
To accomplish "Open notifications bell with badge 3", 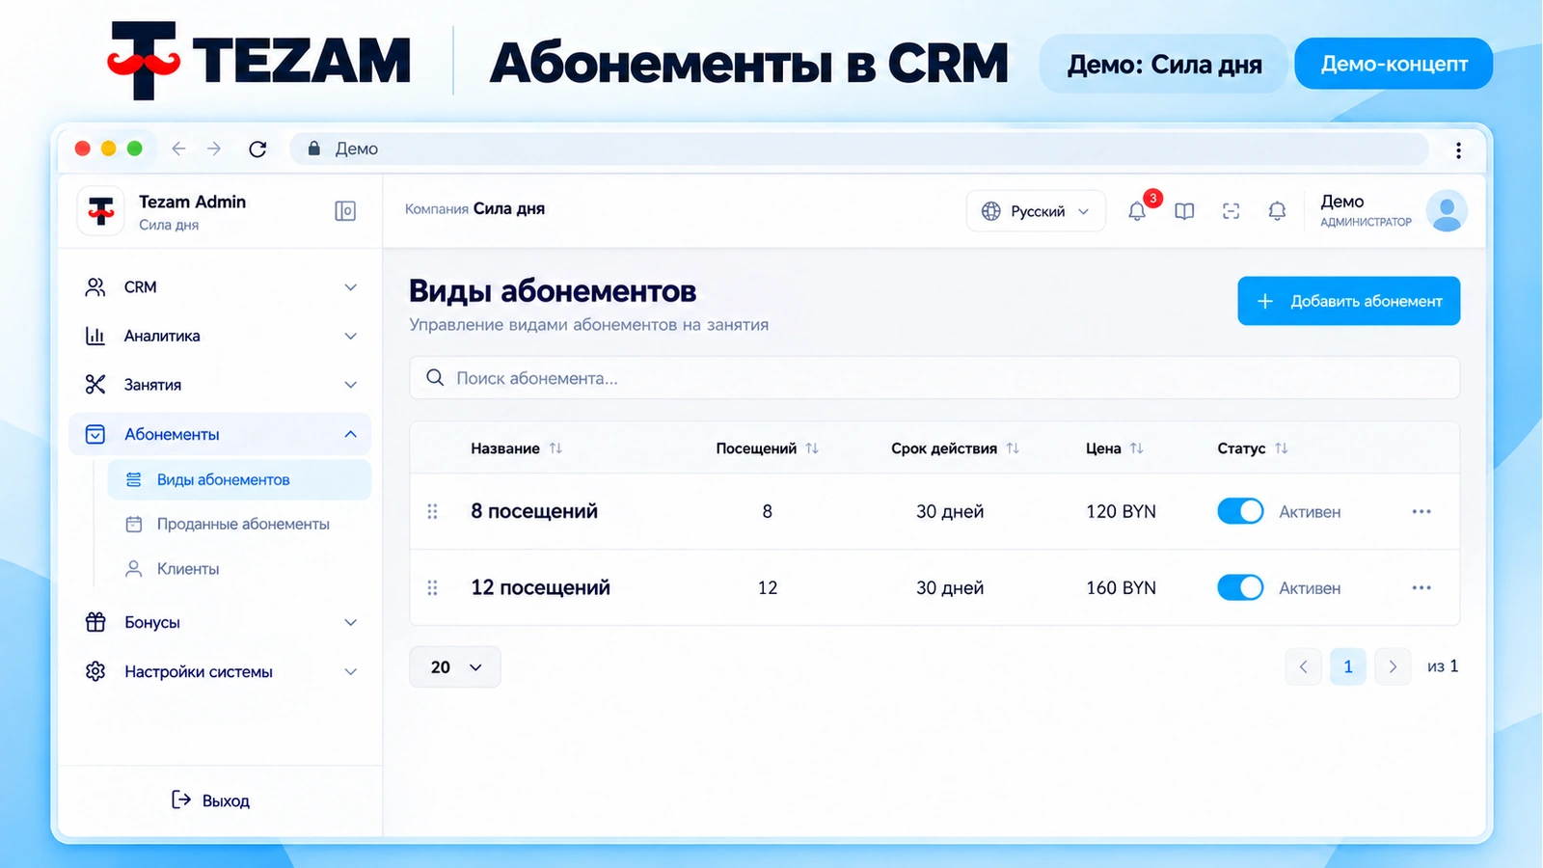I will tap(1138, 210).
